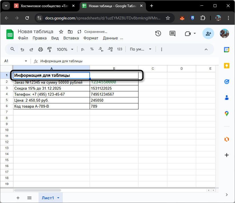Open the comments panel icon
Screen dimensions: 235x203
(172, 34)
